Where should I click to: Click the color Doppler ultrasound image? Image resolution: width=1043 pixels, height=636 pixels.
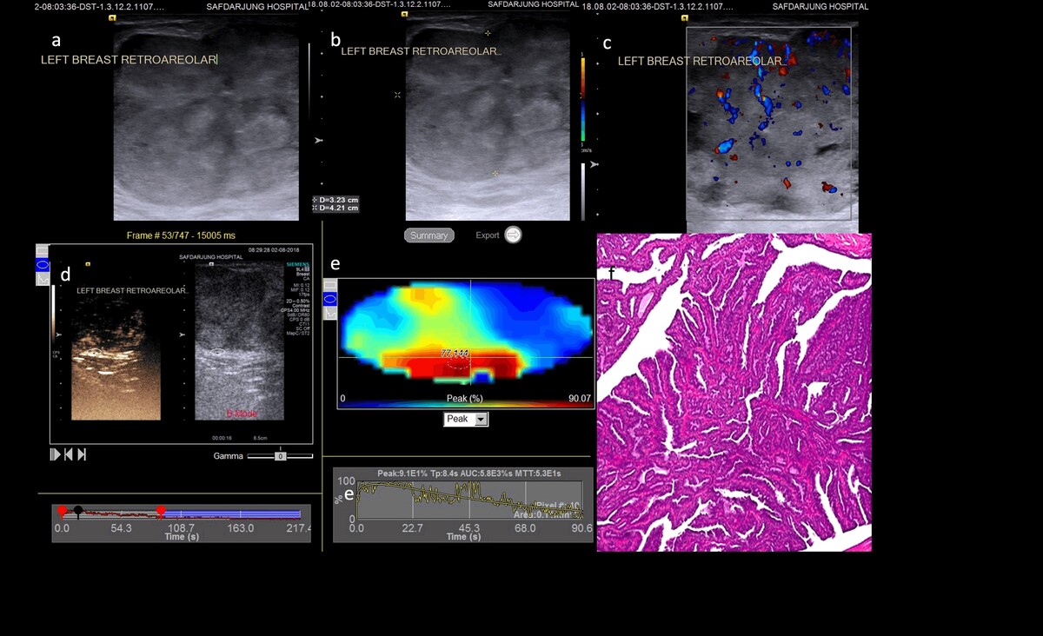(768, 123)
